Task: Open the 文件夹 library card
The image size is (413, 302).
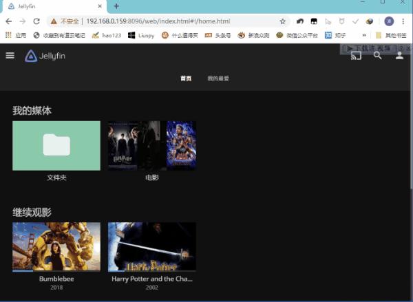Action: tap(56, 146)
